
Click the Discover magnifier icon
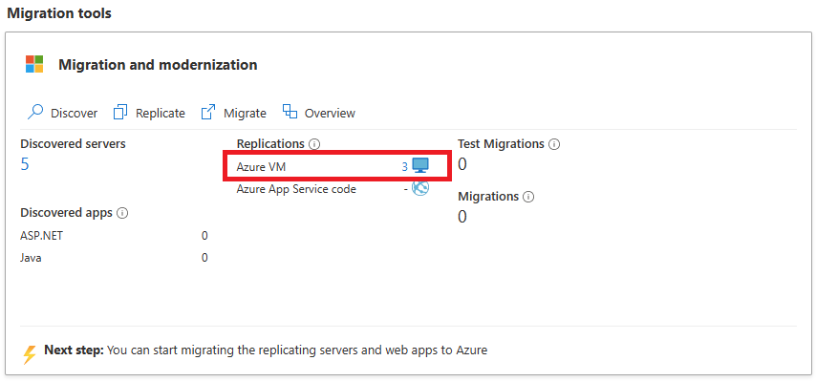(x=34, y=113)
